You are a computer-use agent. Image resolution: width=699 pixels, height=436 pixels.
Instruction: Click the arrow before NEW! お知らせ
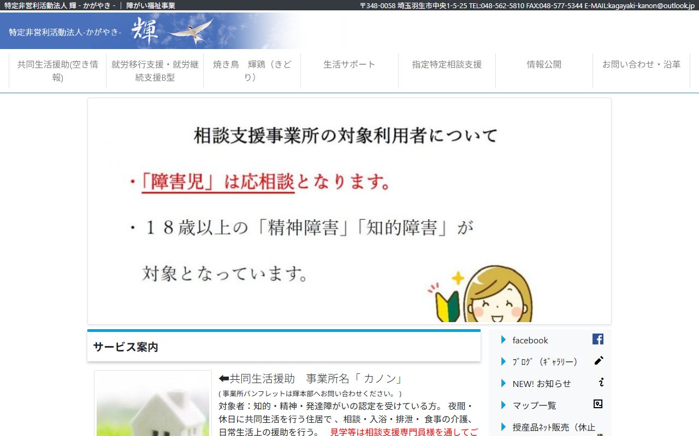503,384
